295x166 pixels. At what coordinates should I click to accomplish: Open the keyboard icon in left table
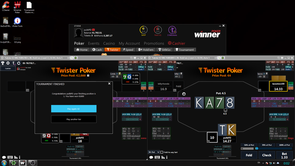(x=10, y=157)
